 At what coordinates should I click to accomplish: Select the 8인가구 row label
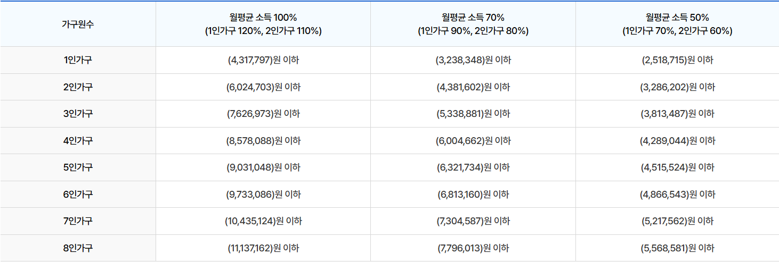click(x=78, y=248)
